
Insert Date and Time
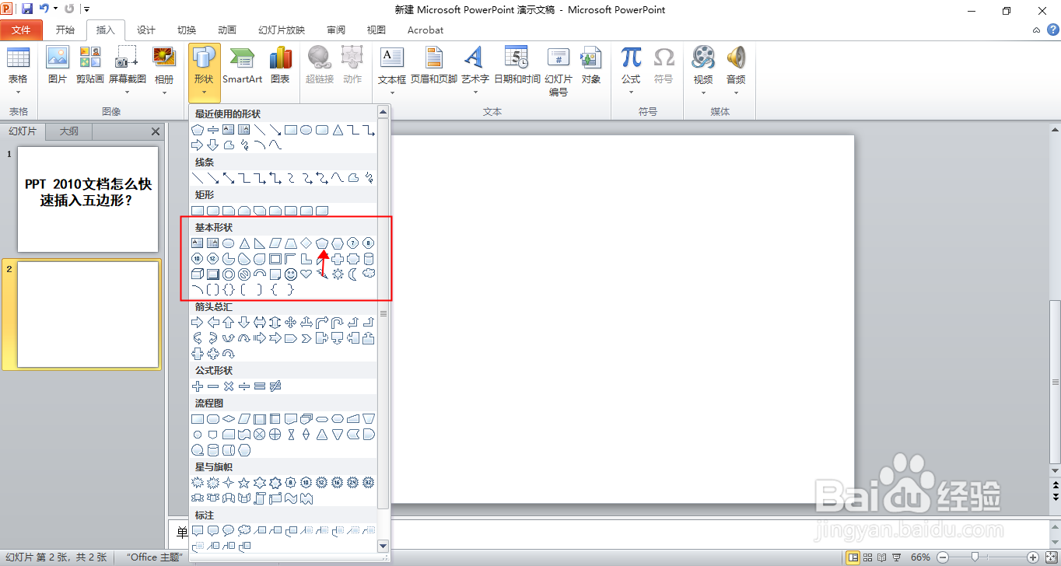pyautogui.click(x=517, y=65)
